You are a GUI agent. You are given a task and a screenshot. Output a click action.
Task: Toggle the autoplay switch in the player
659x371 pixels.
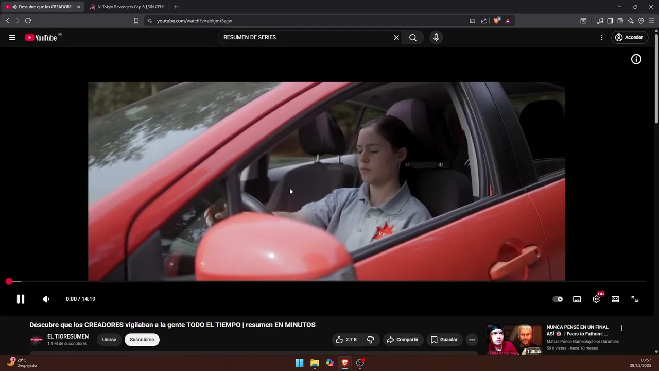[558, 299]
